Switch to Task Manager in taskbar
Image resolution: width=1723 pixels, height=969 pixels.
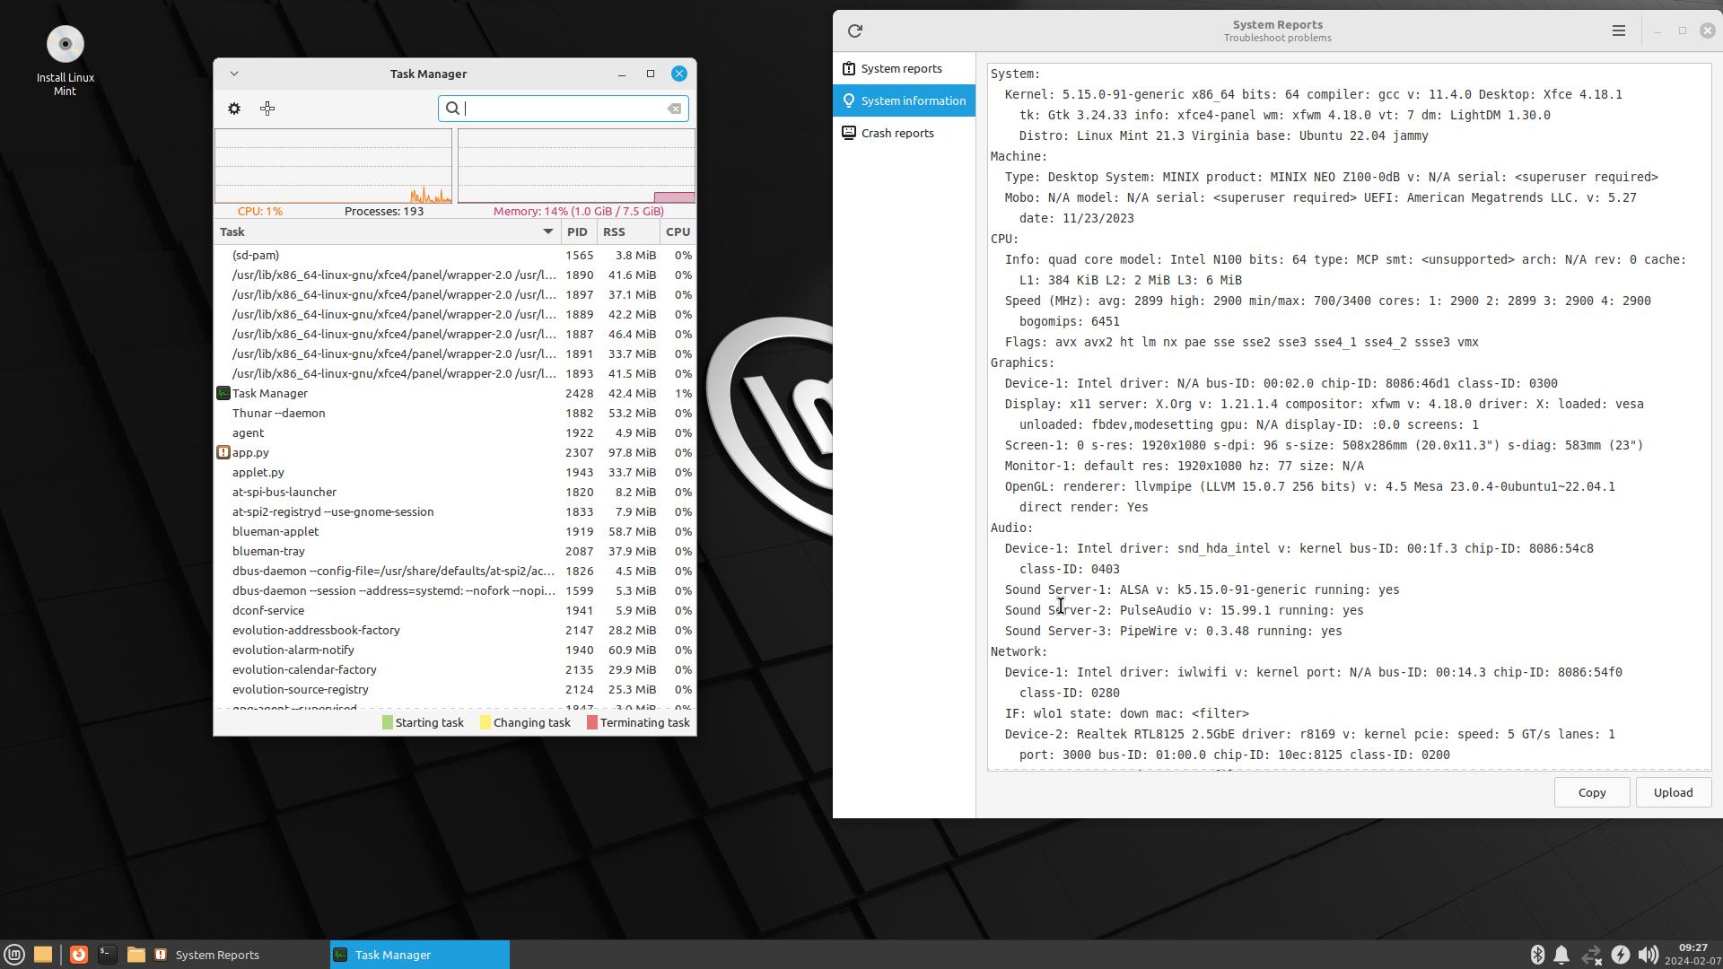(x=420, y=955)
